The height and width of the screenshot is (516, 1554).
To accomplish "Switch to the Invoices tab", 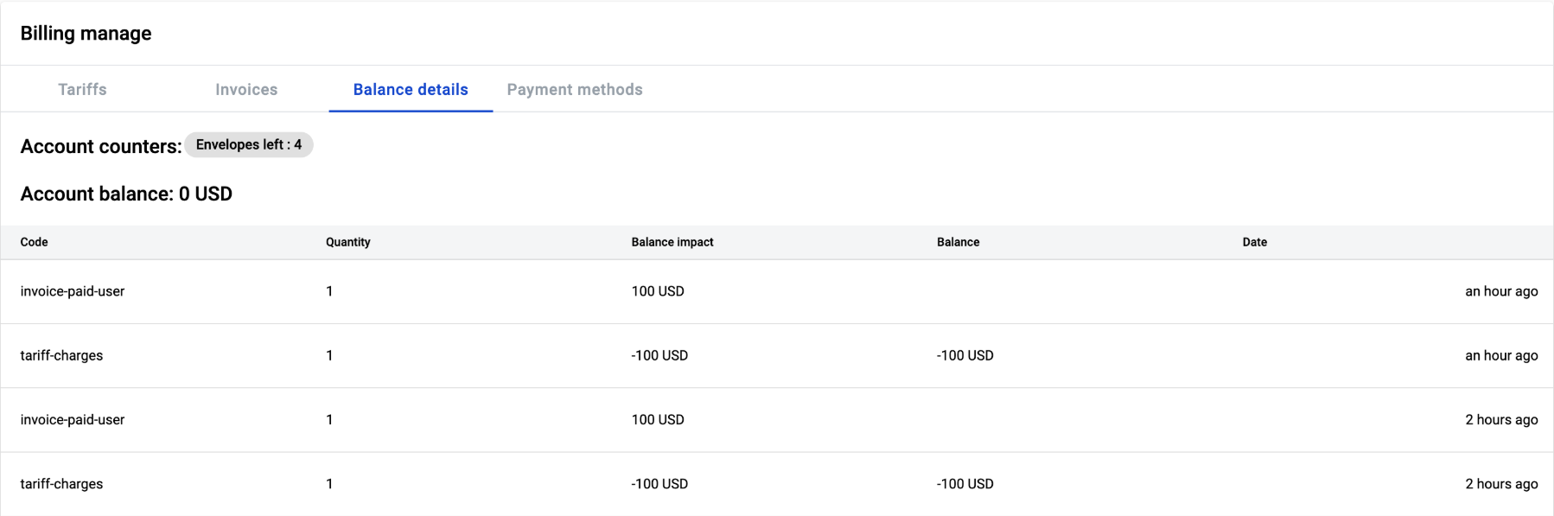I will click(246, 90).
